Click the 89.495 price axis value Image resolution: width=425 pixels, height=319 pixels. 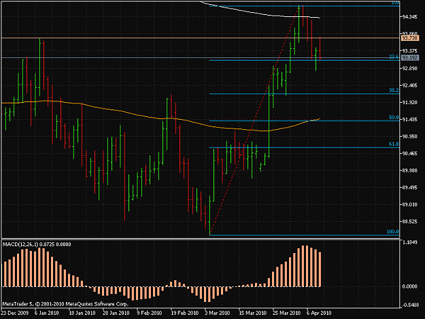pyautogui.click(x=409, y=188)
